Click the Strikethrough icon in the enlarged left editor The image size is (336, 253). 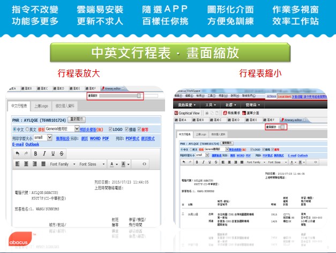[x=61, y=153]
